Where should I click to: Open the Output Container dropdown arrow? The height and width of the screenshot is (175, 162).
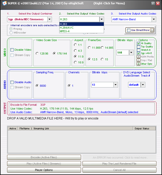click(49, 19)
